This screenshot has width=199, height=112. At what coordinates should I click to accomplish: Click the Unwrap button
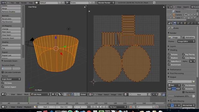pyautogui.click(x=11, y=29)
